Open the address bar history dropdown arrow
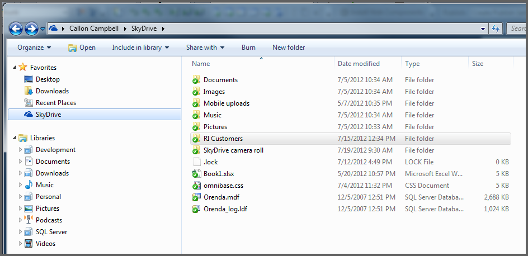 click(483, 29)
